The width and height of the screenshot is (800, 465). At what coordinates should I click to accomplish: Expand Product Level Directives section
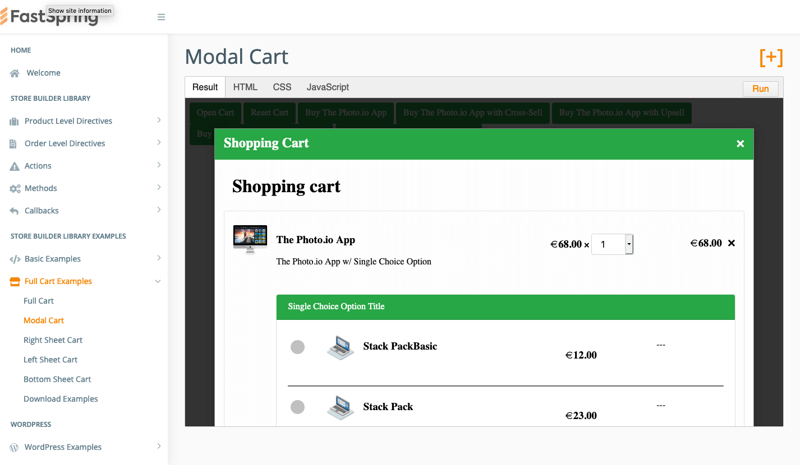(159, 120)
